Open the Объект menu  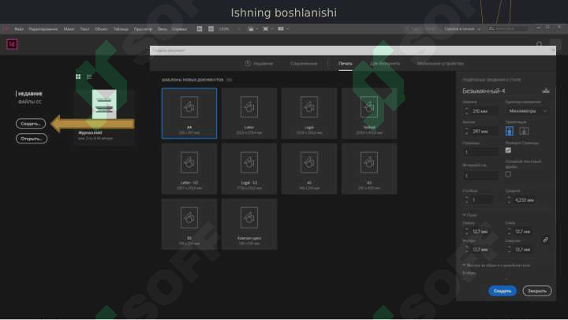pos(101,29)
